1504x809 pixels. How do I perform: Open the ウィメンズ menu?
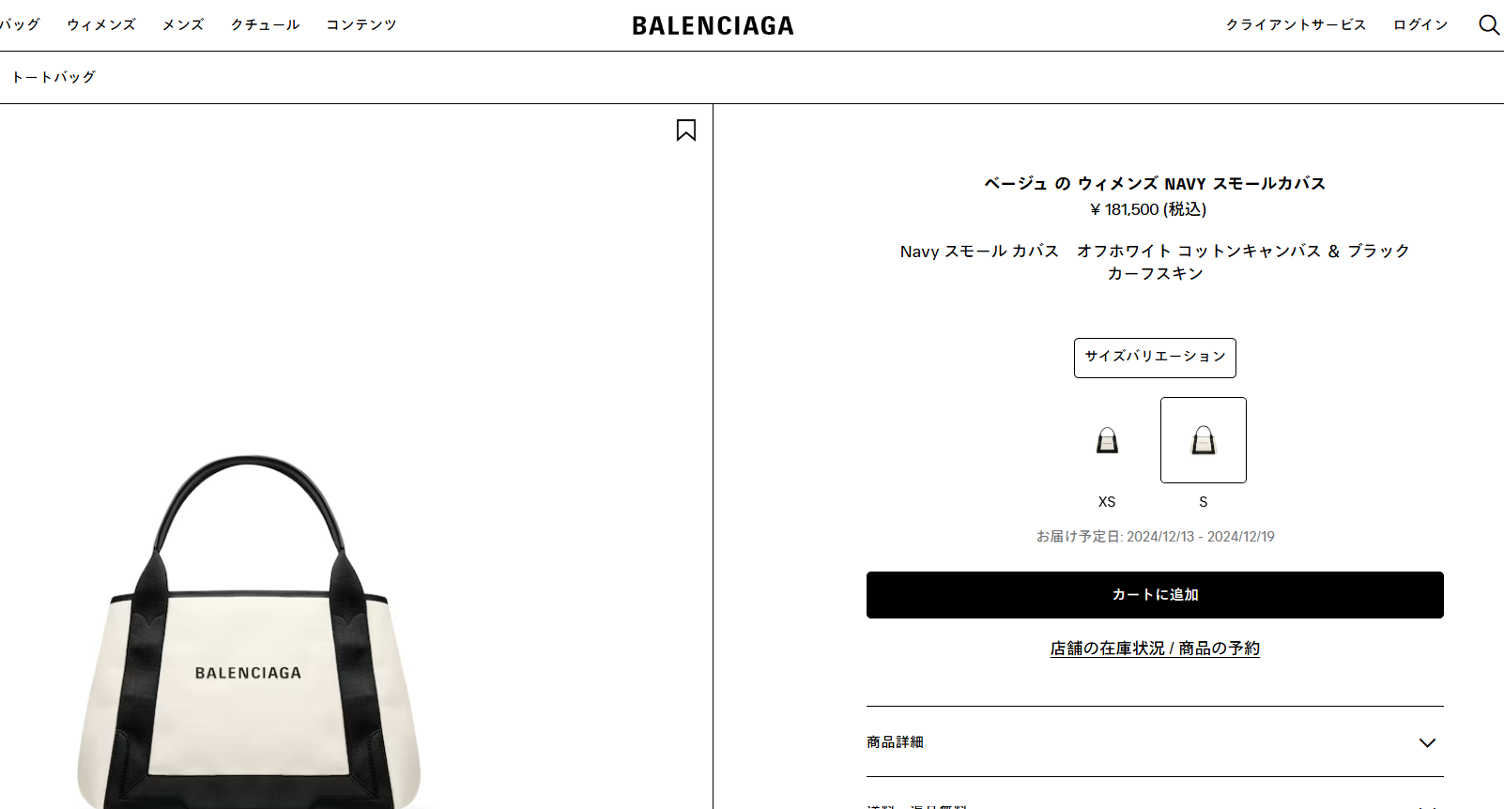101,24
